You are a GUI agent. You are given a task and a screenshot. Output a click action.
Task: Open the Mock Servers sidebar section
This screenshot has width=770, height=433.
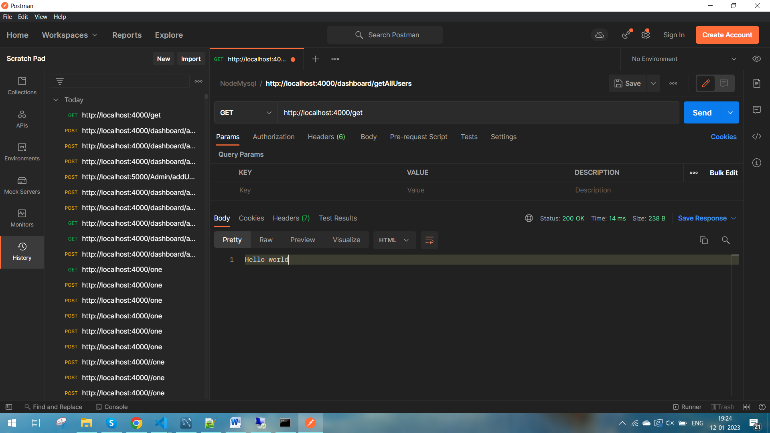(22, 185)
